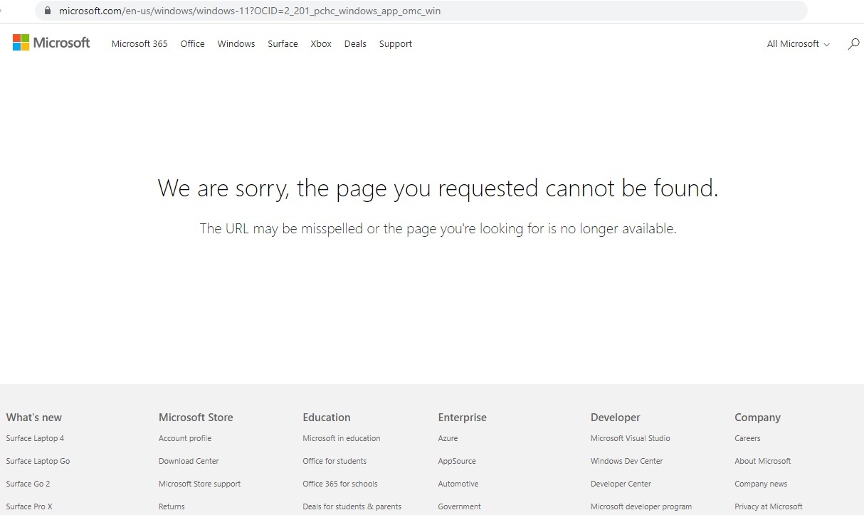Open the Government footer link

(459, 506)
